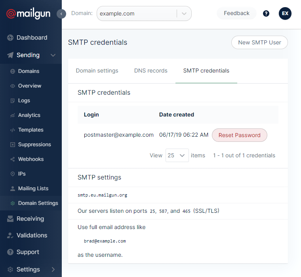This screenshot has width=301, height=277.
Task: Click port 465 in the ports sentence
Action: [187, 211]
